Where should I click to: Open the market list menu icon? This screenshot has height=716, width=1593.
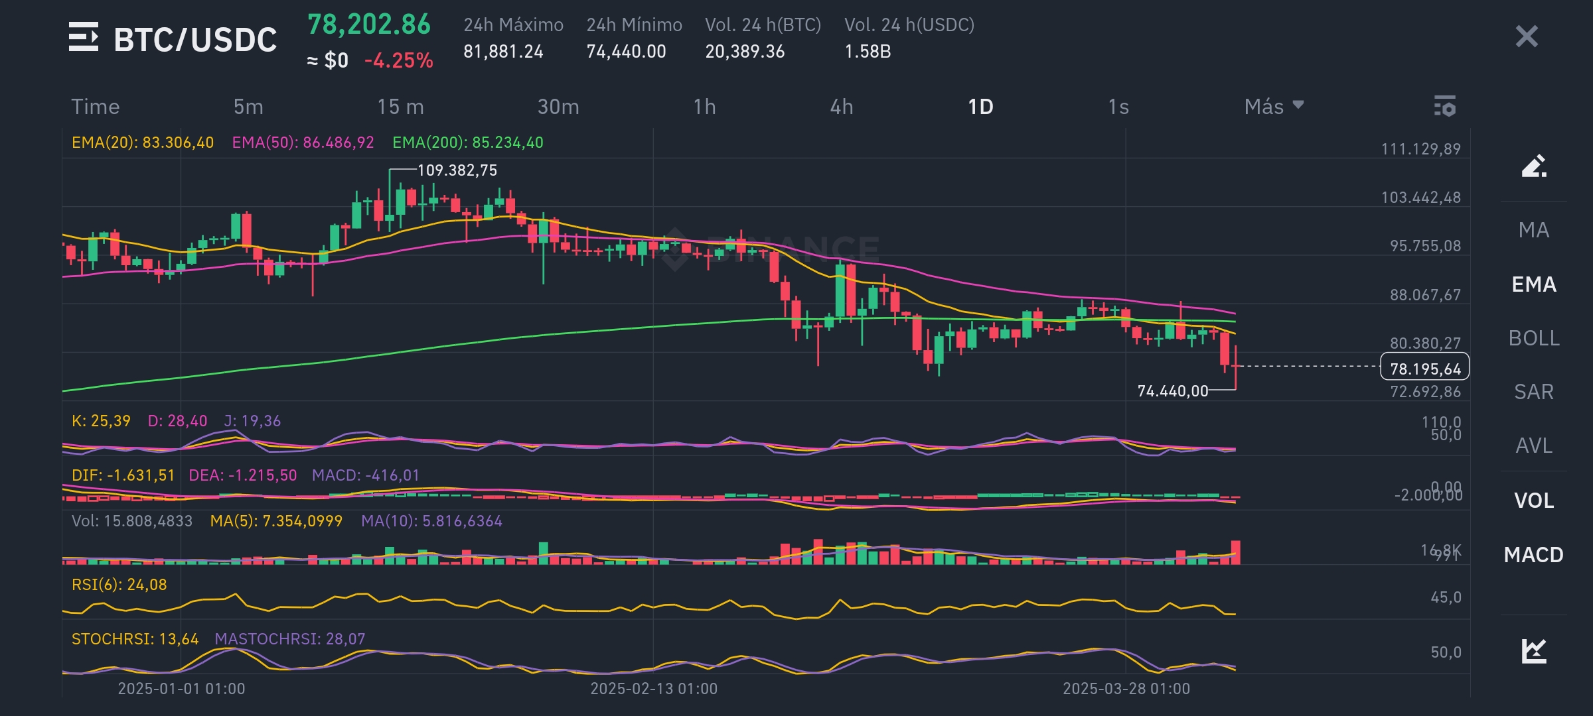click(84, 36)
